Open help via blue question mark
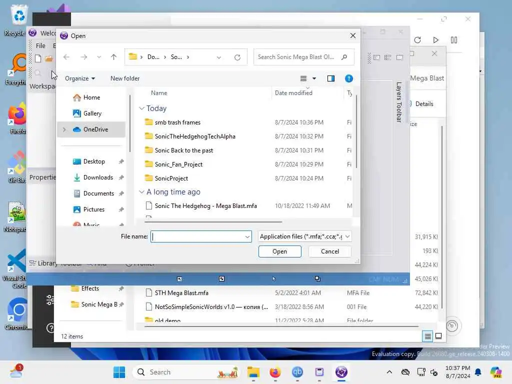 click(348, 78)
